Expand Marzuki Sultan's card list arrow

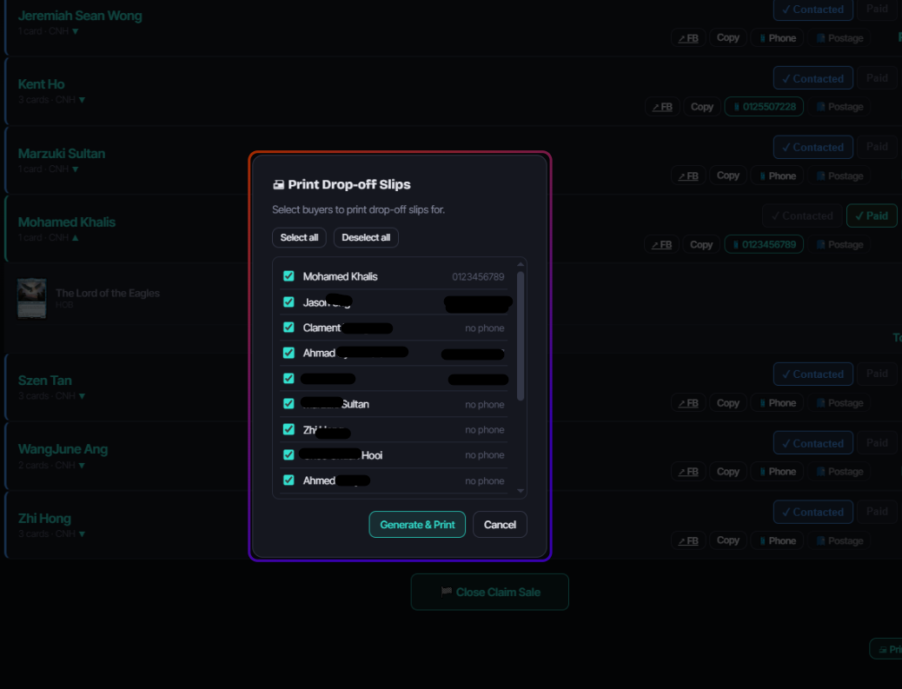[76, 169]
